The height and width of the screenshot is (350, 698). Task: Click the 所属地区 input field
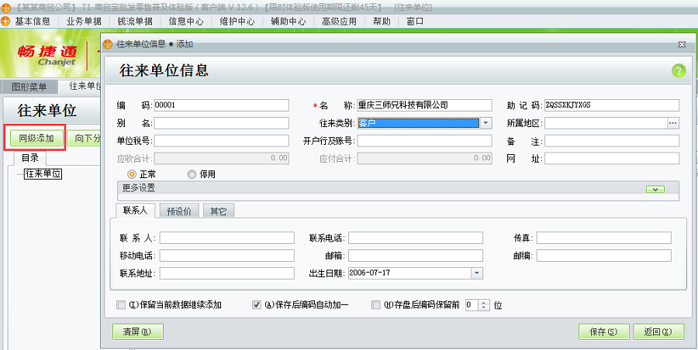click(x=606, y=123)
